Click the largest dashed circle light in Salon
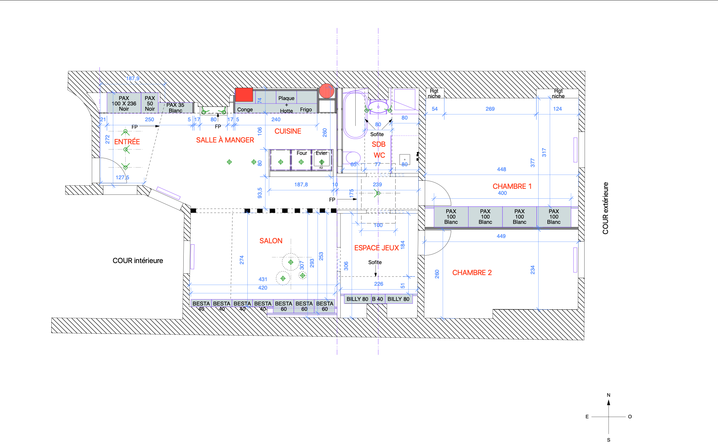Image resolution: width=718 pixels, height=448 pixels. pyautogui.click(x=291, y=262)
